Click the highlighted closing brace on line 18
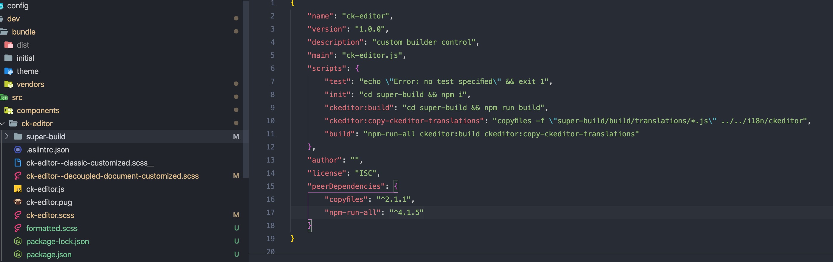 tap(309, 225)
